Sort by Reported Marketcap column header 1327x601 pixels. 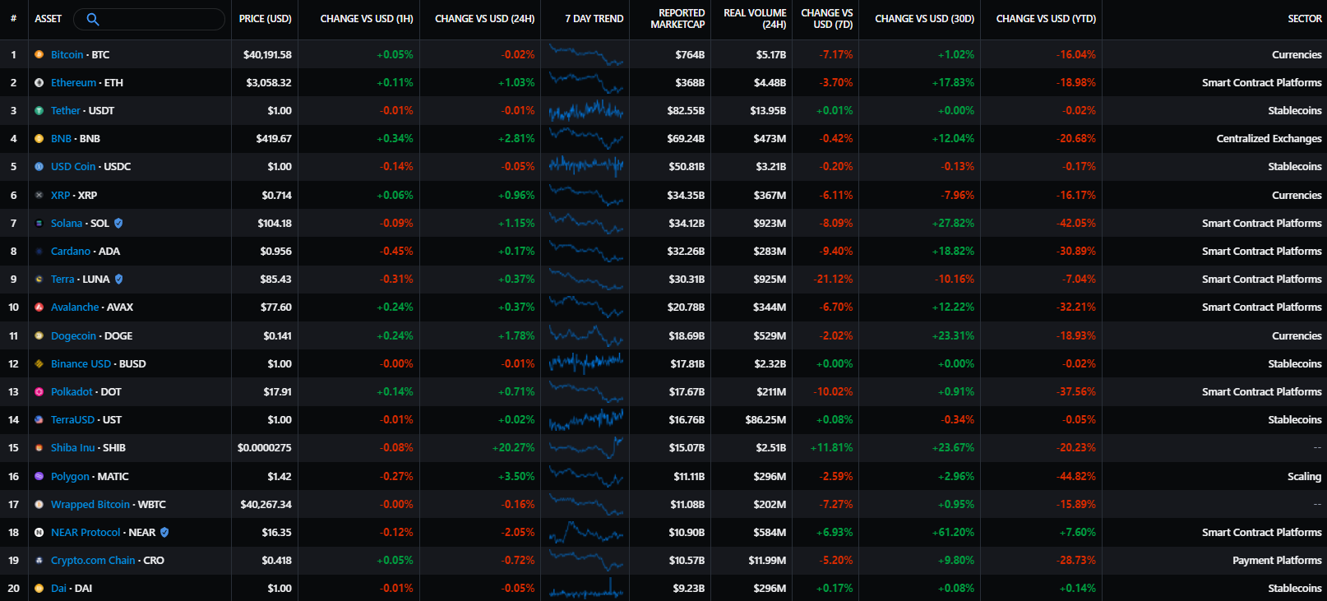pos(677,19)
